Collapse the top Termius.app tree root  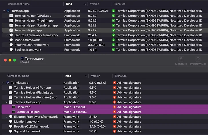coord(4,11)
